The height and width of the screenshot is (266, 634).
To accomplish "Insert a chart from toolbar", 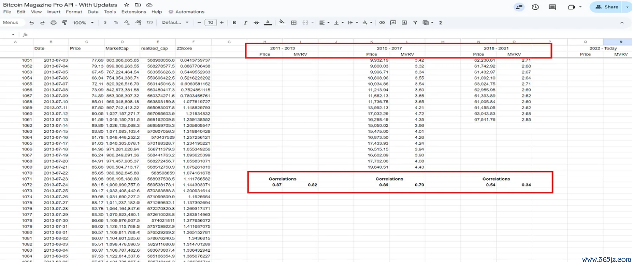I will click(x=404, y=23).
